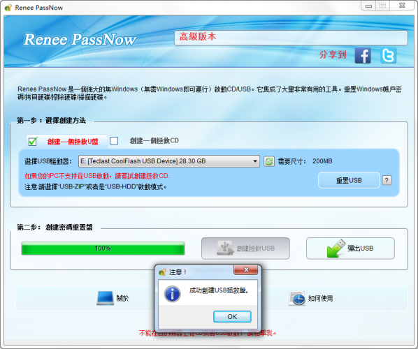Open the clock icon for 如何使用

(x=297, y=298)
